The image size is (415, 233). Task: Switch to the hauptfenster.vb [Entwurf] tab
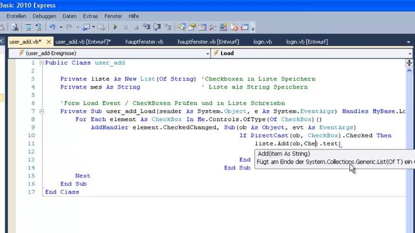pos(208,41)
